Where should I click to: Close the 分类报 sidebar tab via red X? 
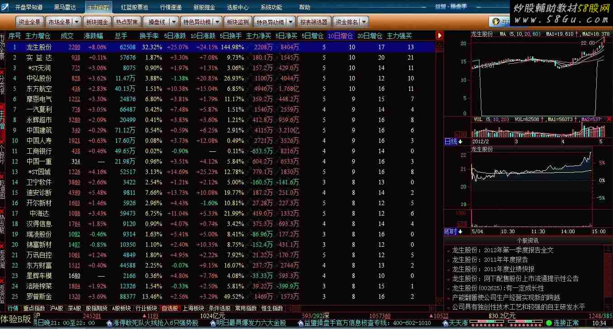[2, 72]
